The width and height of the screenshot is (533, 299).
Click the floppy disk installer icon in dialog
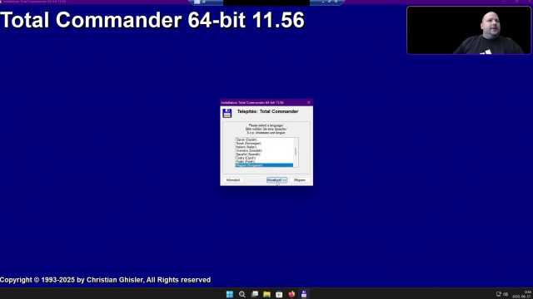coord(227,113)
